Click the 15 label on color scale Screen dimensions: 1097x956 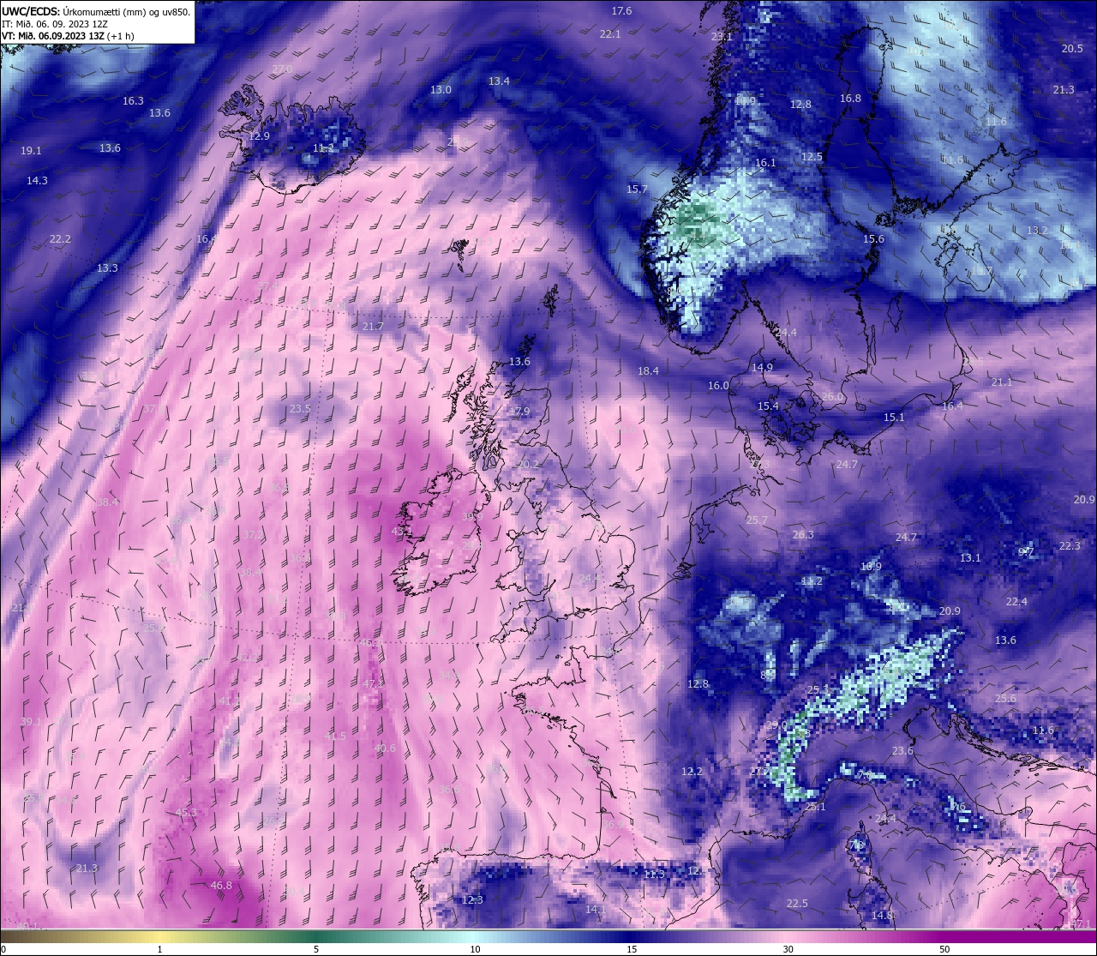click(x=632, y=949)
